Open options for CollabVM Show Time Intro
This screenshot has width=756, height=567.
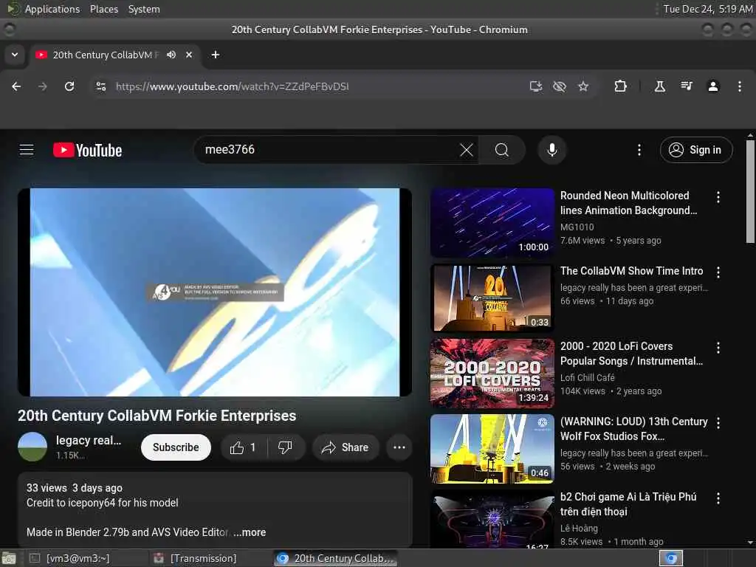[x=718, y=272]
